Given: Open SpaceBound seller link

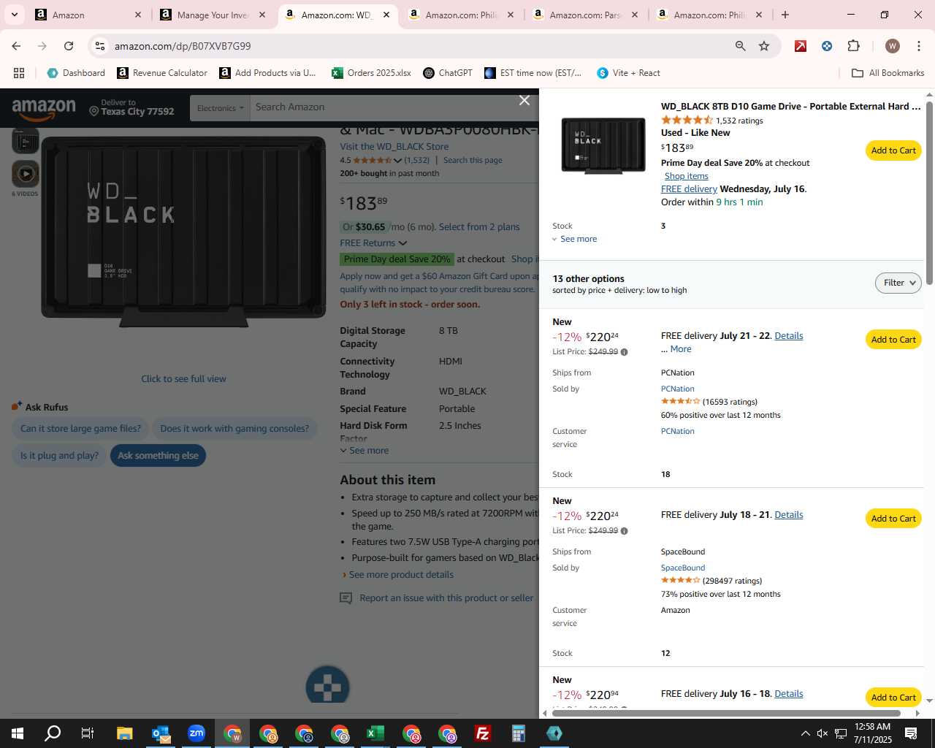Looking at the screenshot, I should [683, 568].
